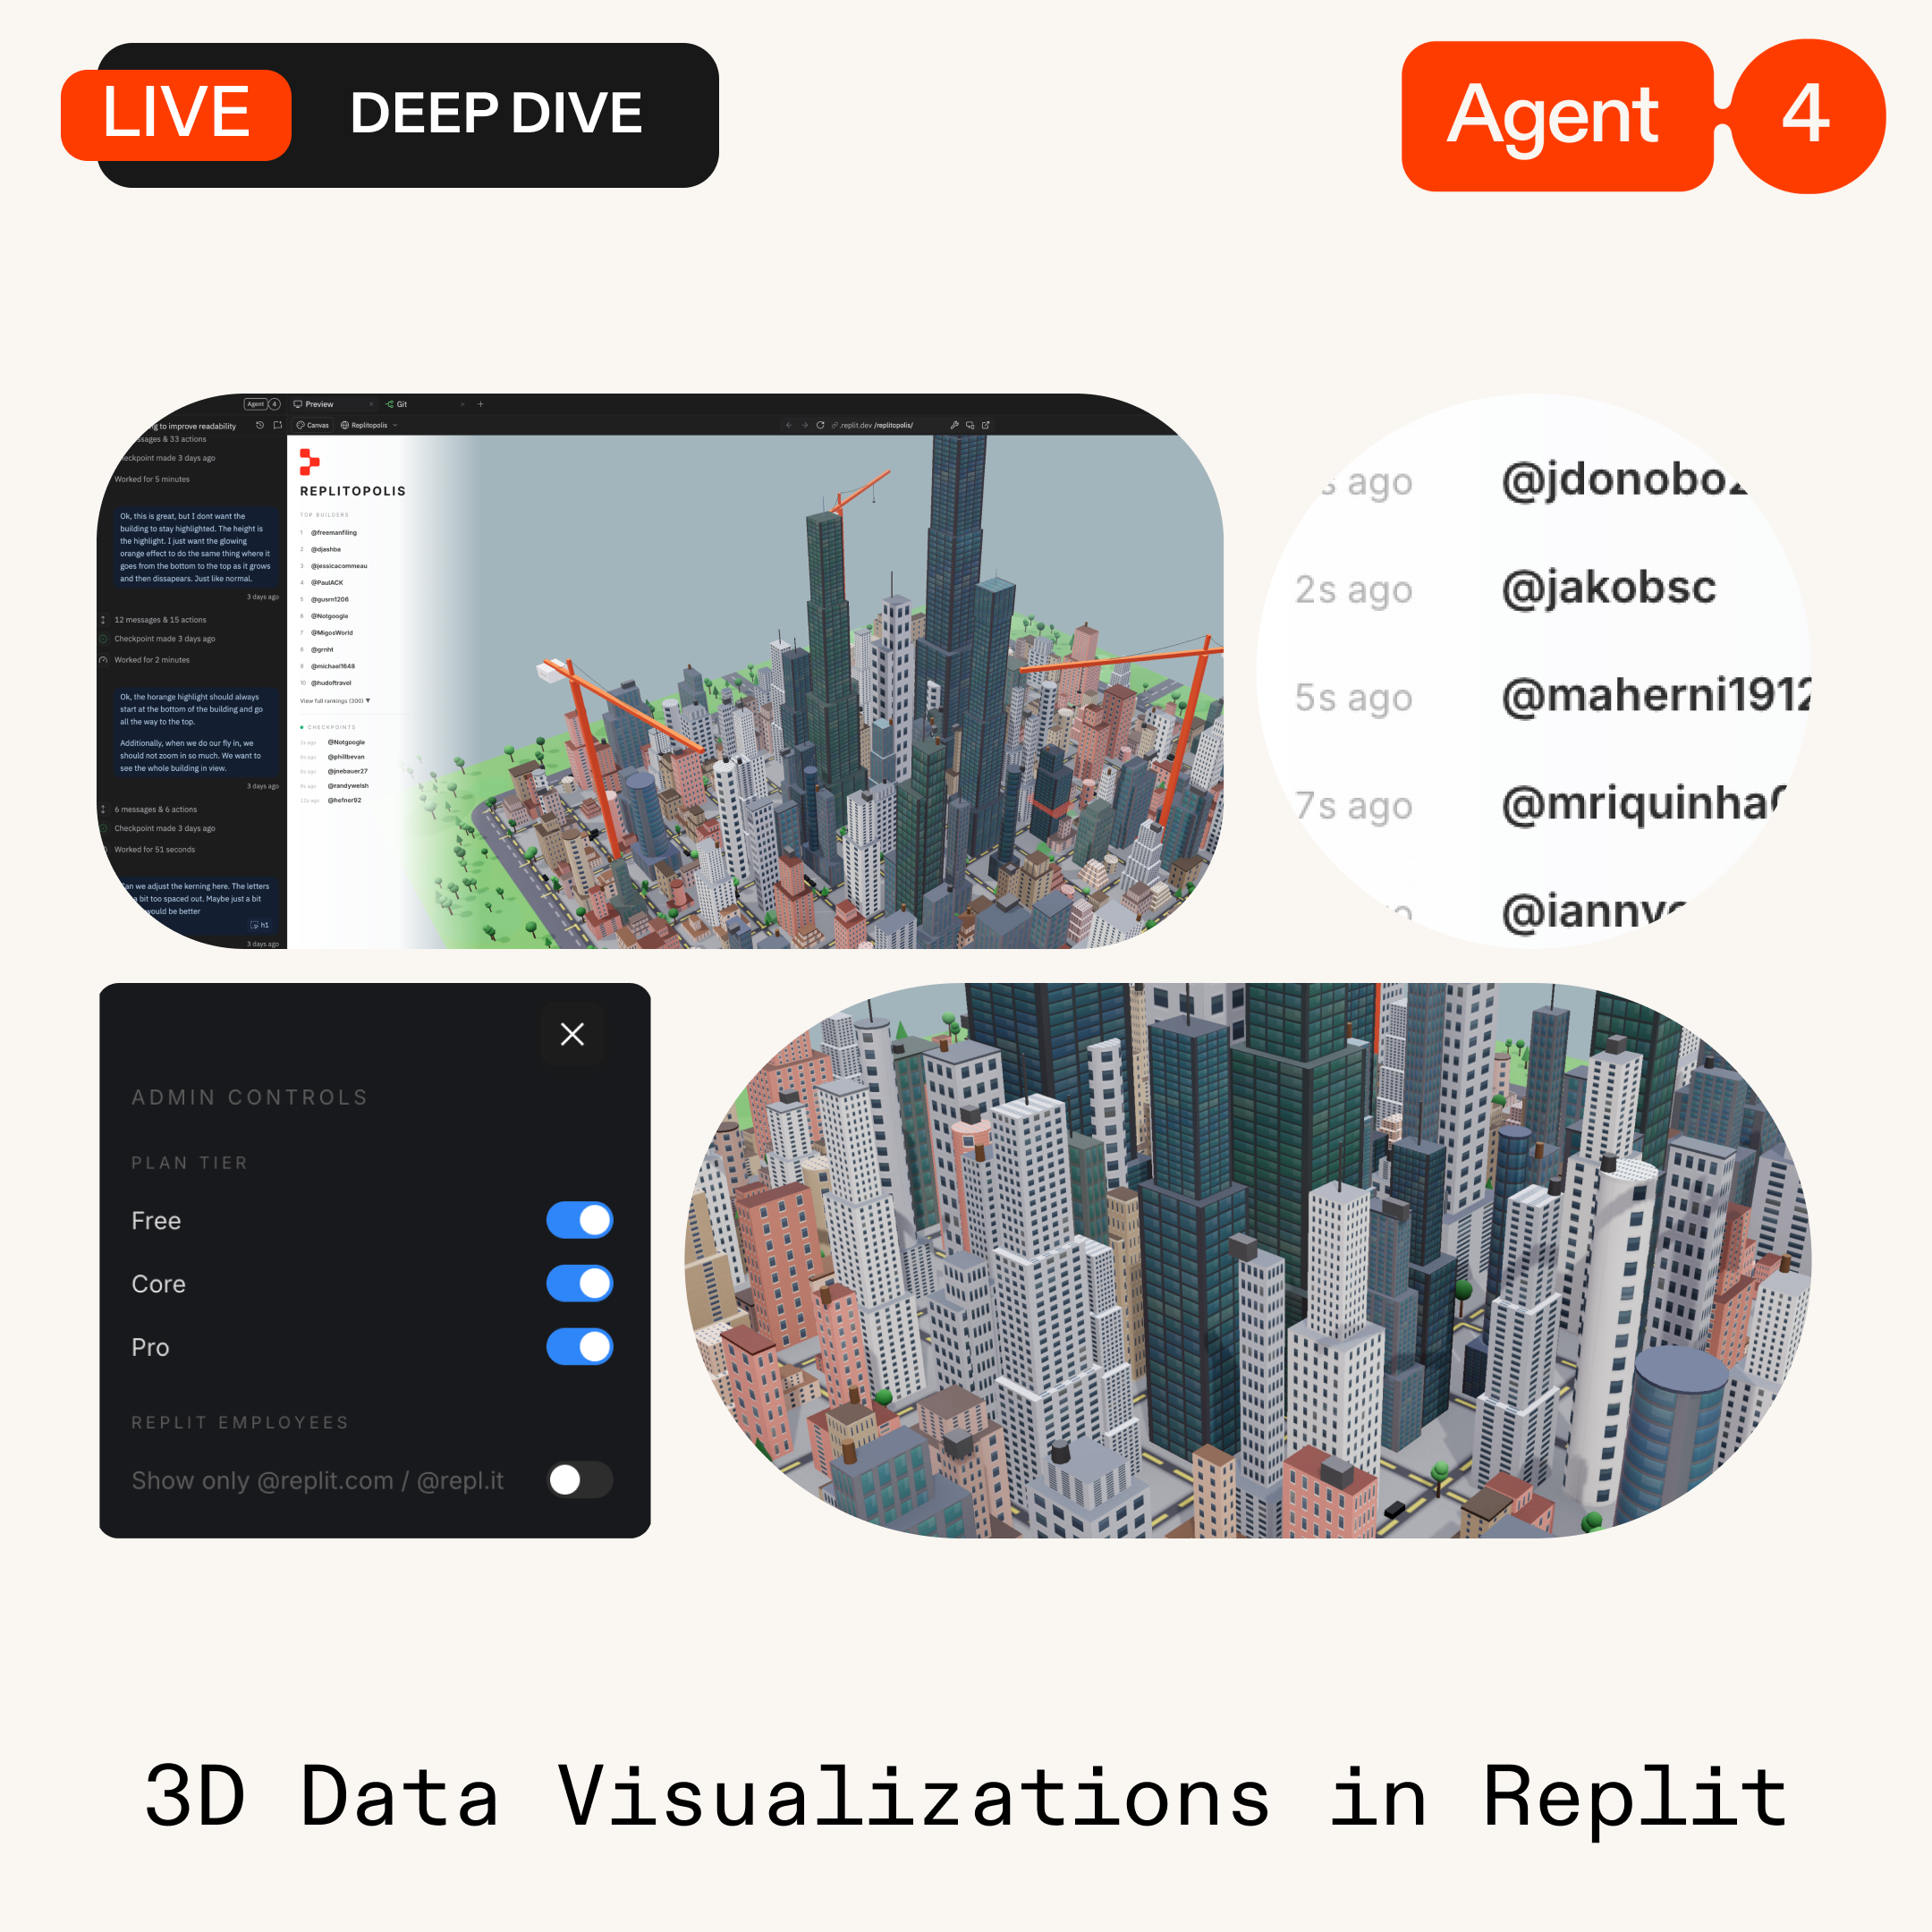Screen dimensions: 1932x1932
Task: Select top builder @djashba
Action: point(326,550)
